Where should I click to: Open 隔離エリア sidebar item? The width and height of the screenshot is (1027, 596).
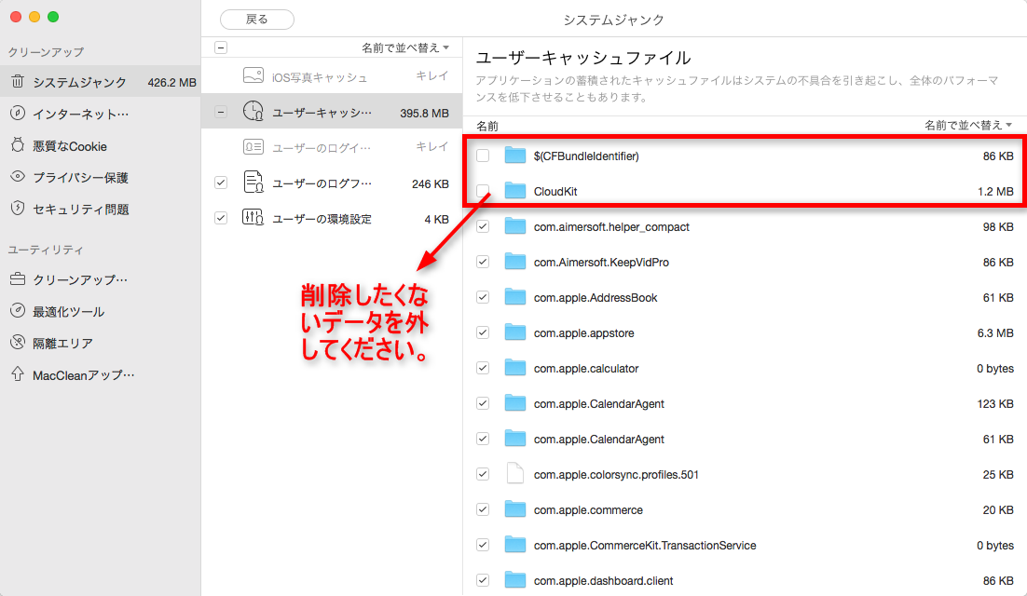pyautogui.click(x=101, y=343)
